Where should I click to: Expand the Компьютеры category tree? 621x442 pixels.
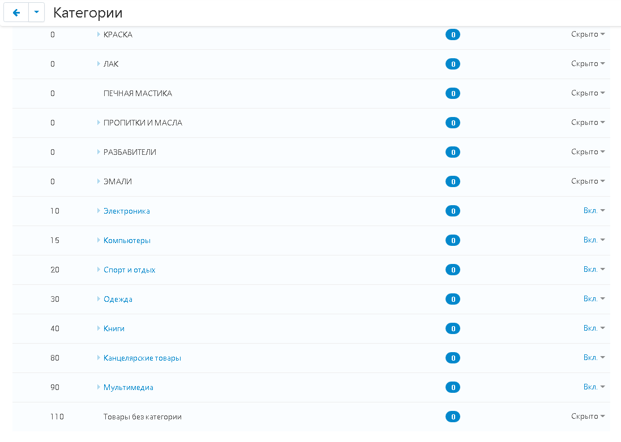point(98,240)
